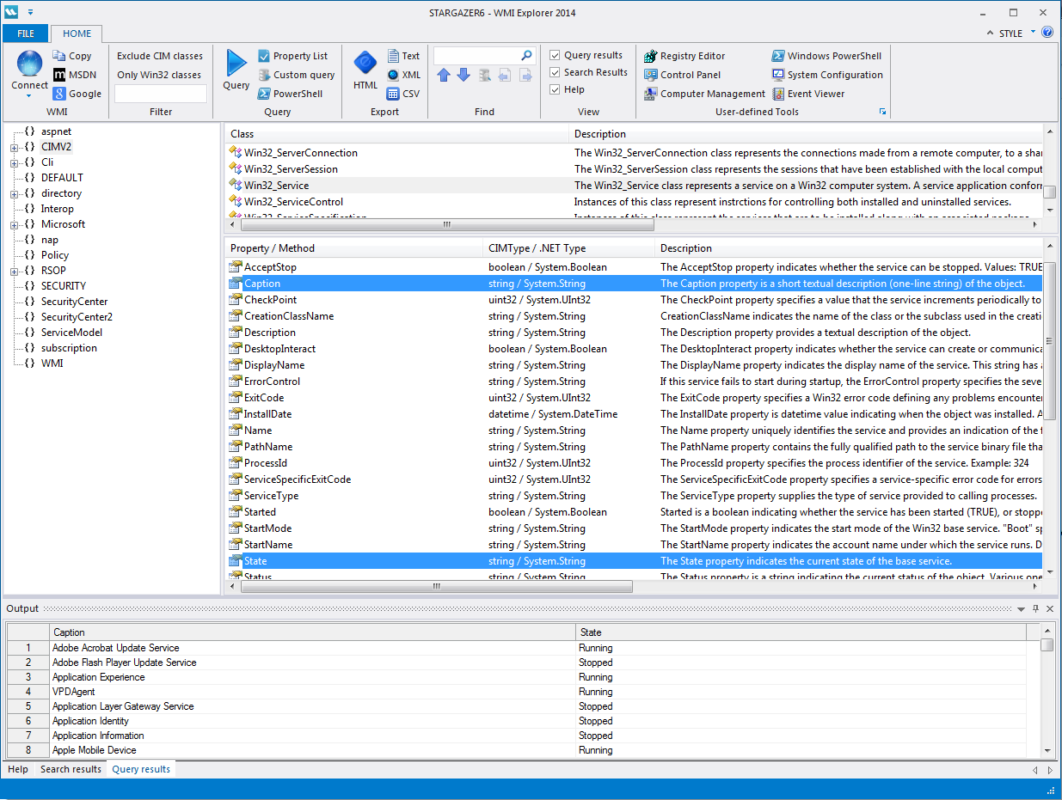Image resolution: width=1062 pixels, height=800 pixels.
Task: Switch to the Help bottom tab
Action: click(x=18, y=769)
